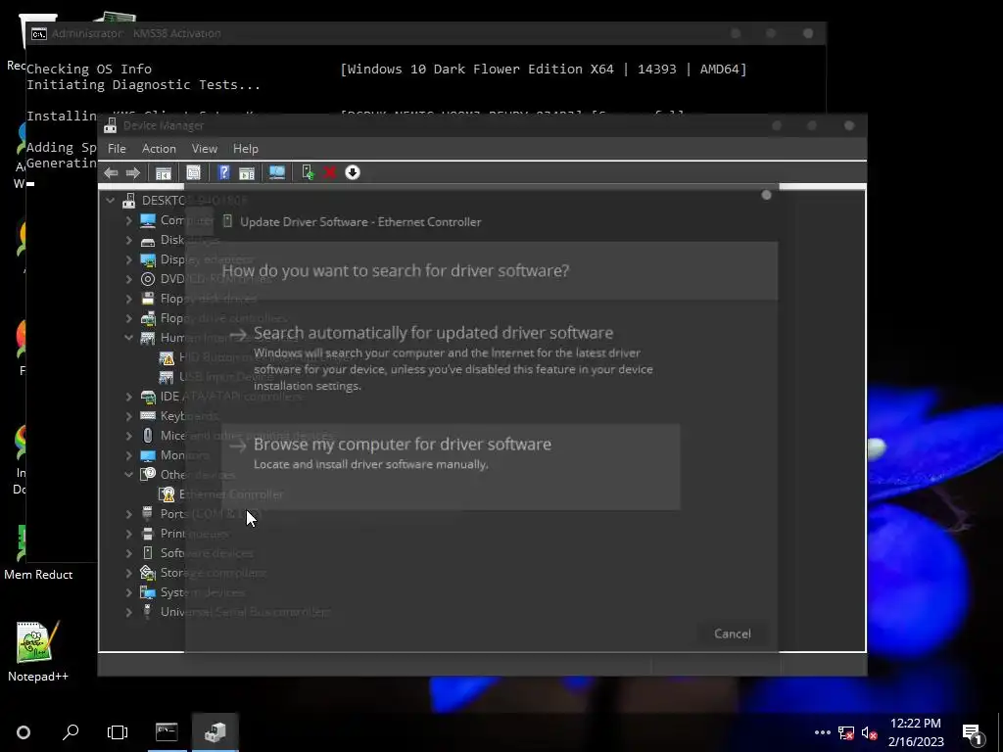Go back using the Device Manager toolbar arrow
1003x752 pixels.
pyautogui.click(x=111, y=172)
